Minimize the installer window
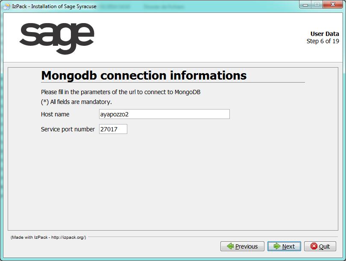This screenshot has height=261, width=346. (305, 5)
